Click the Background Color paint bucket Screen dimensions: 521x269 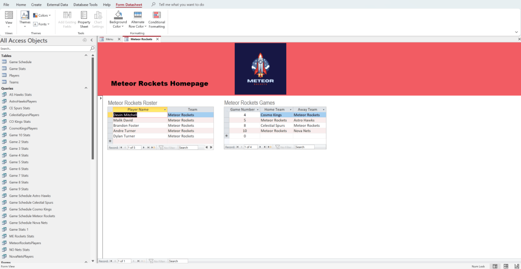(x=118, y=15)
